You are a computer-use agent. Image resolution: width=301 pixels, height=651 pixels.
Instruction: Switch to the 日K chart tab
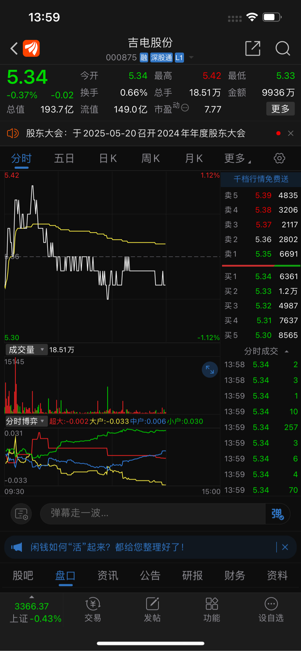[x=108, y=158]
